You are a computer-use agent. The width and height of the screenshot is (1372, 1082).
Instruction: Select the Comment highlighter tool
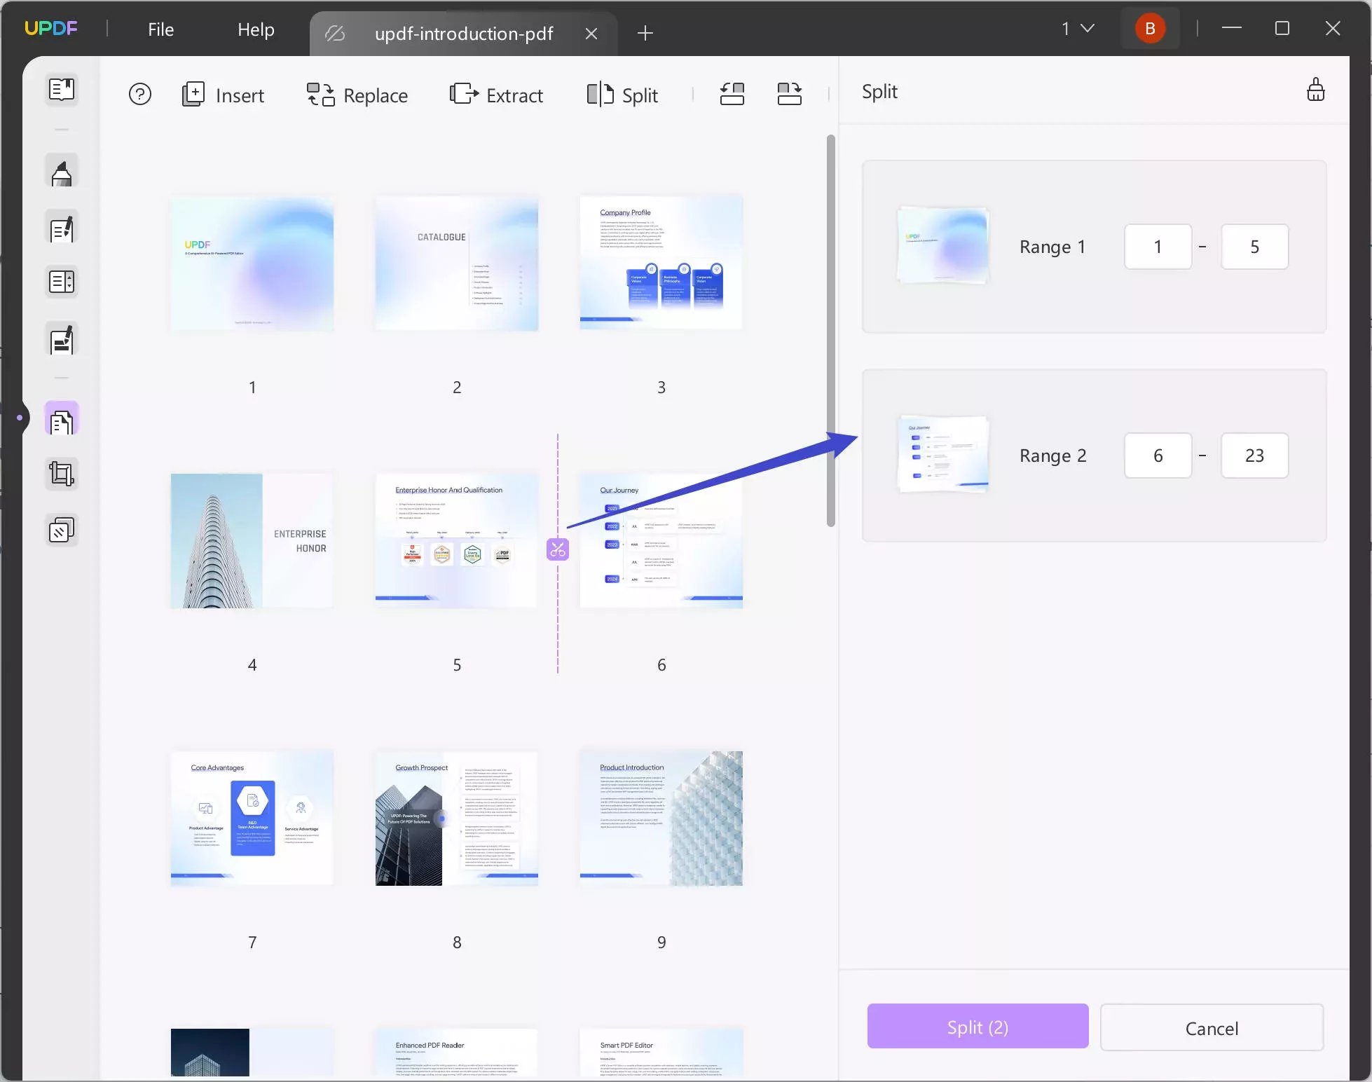62,172
